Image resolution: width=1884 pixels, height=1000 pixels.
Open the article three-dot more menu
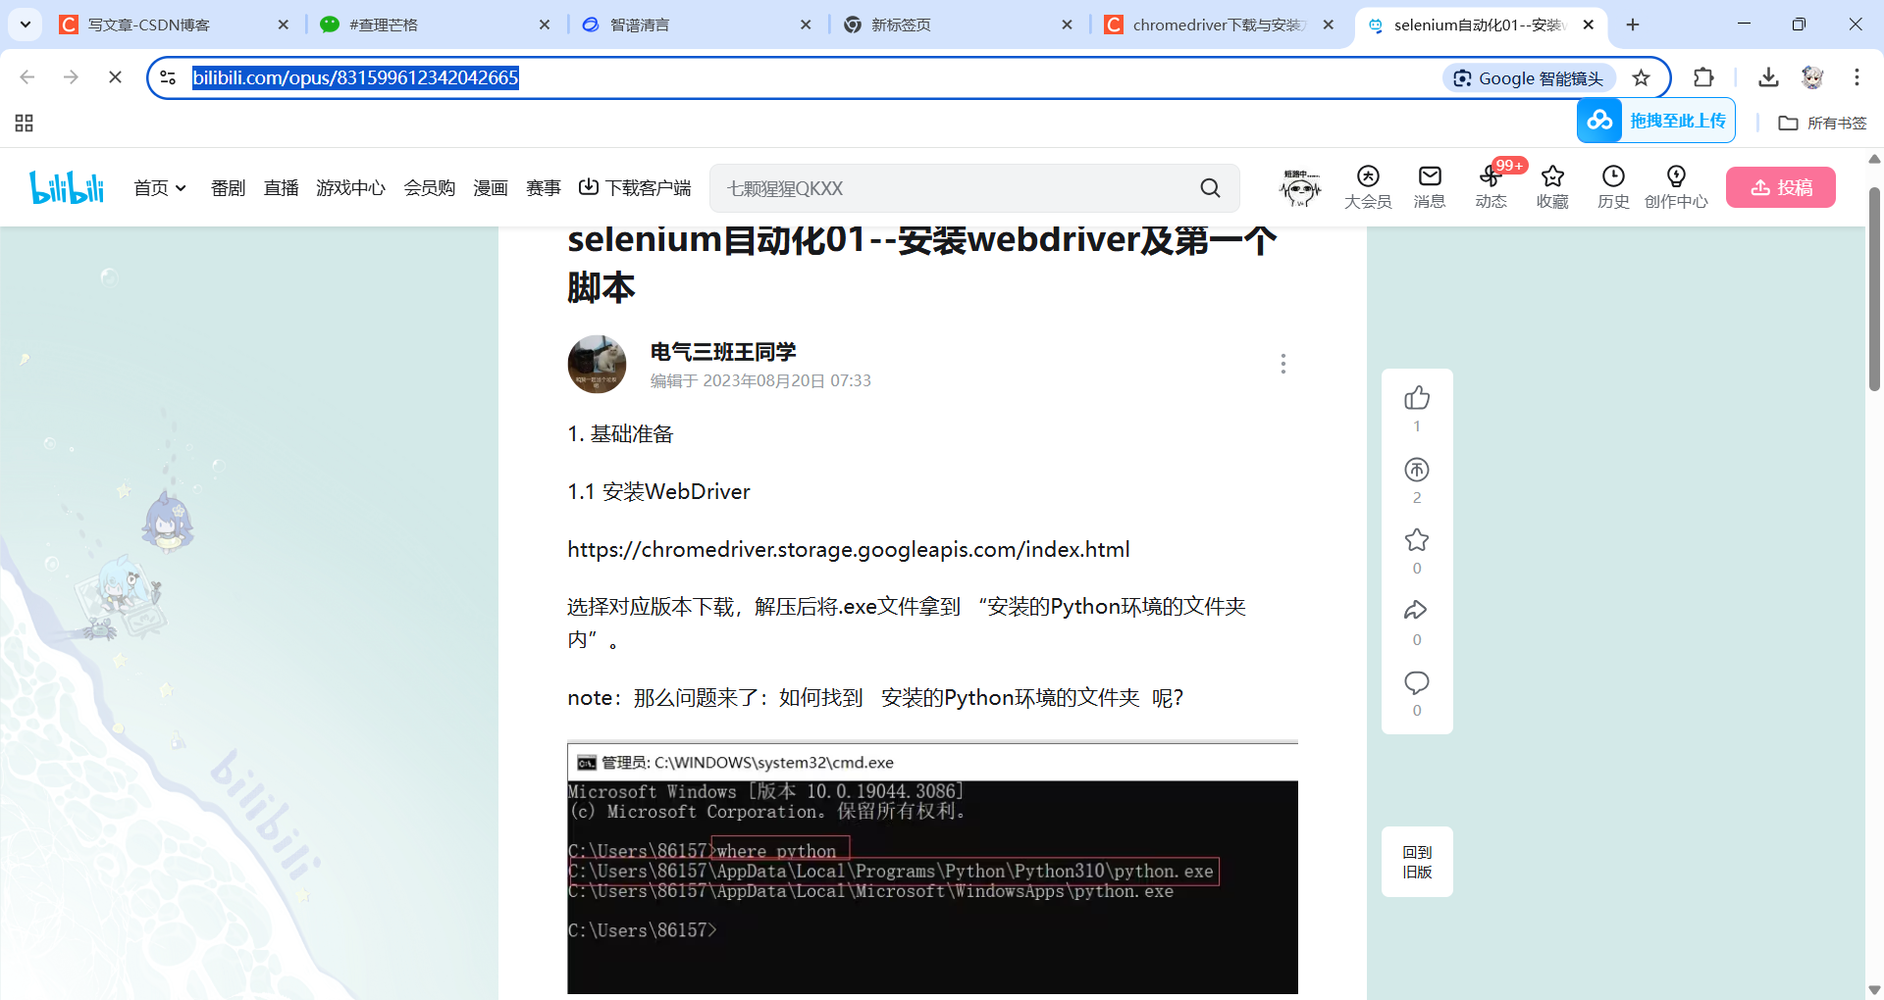click(1282, 364)
